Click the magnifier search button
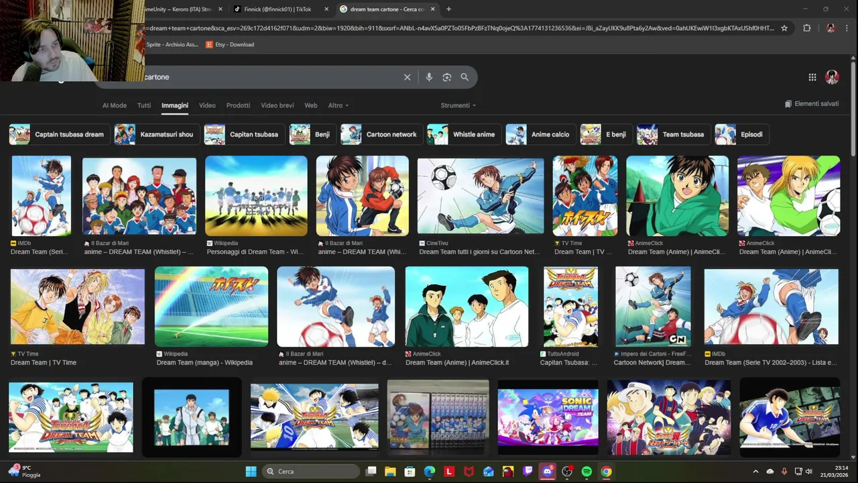The height and width of the screenshot is (483, 858). click(x=465, y=77)
